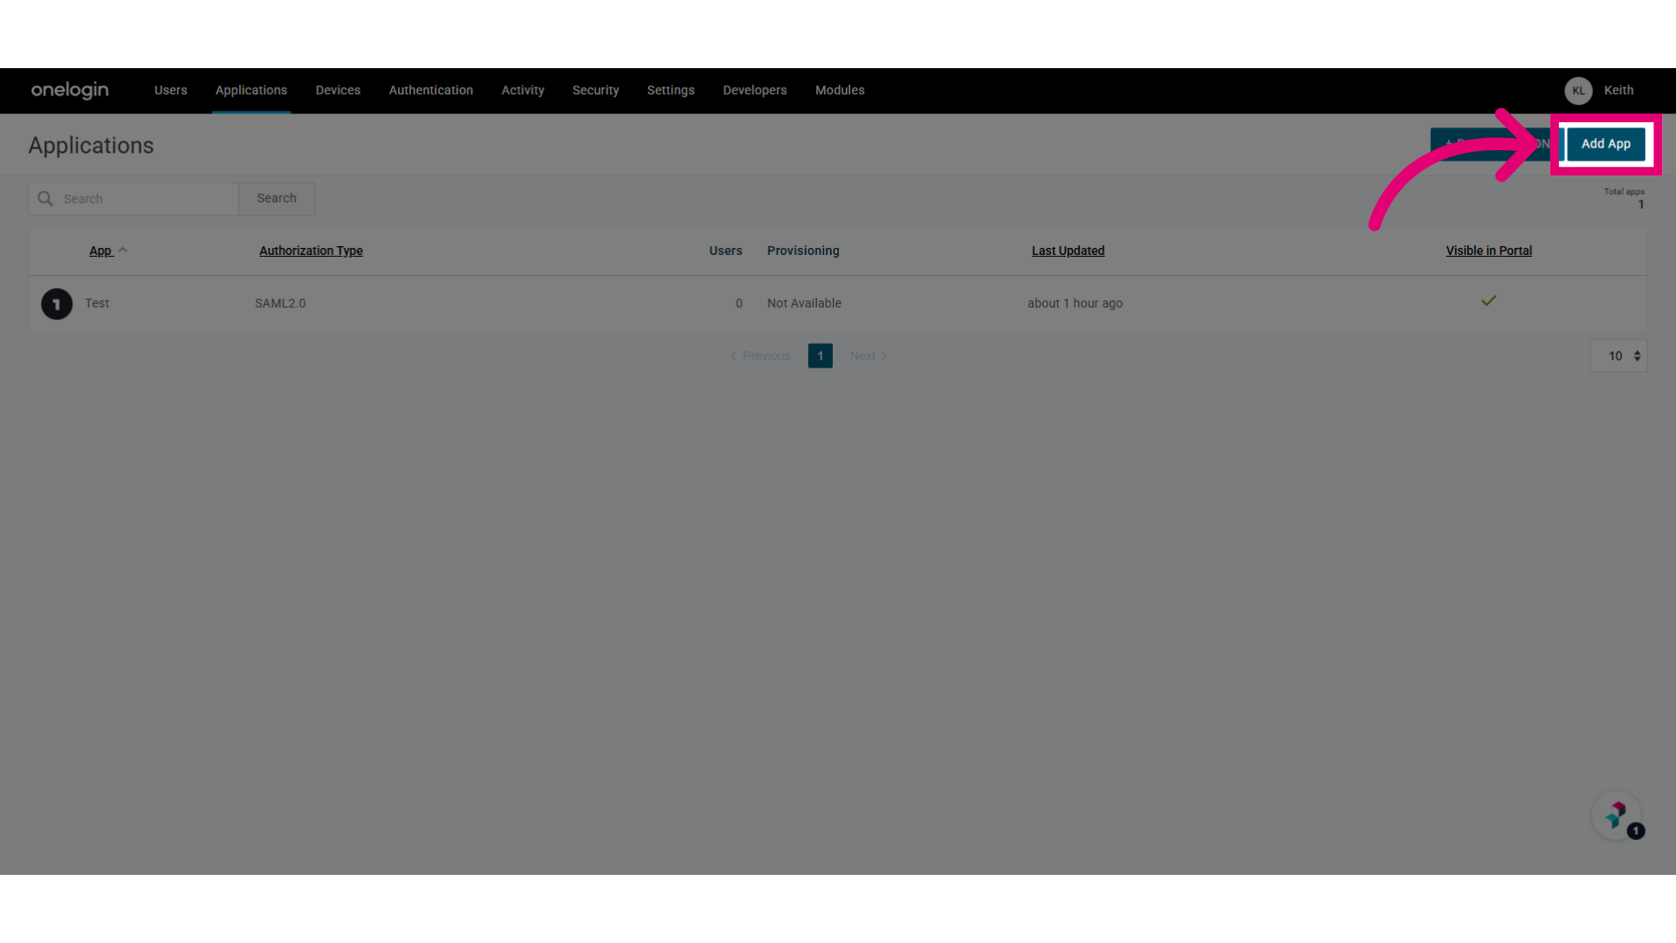The image size is (1676, 943).
Task: Sort by App column header
Action: pyautogui.click(x=100, y=251)
